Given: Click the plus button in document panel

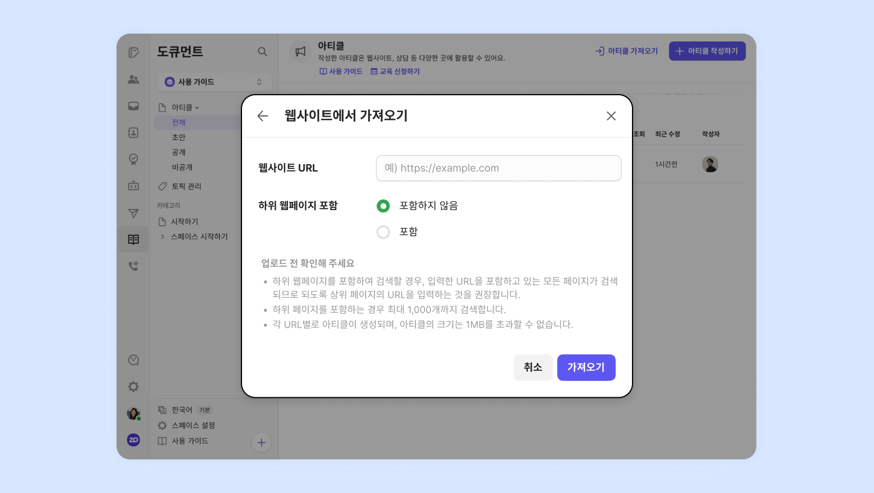Looking at the screenshot, I should click(x=261, y=443).
